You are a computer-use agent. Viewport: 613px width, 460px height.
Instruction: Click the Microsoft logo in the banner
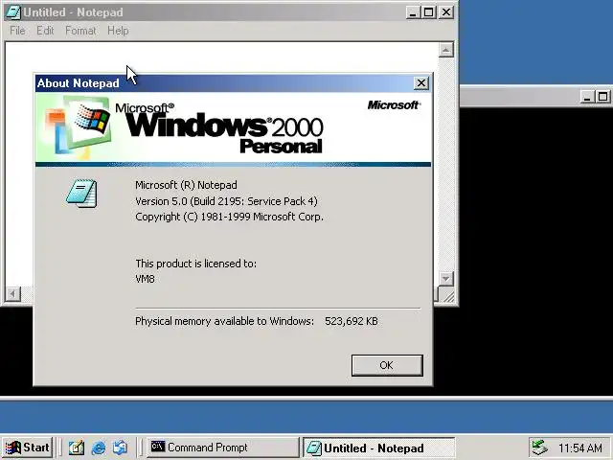(394, 104)
